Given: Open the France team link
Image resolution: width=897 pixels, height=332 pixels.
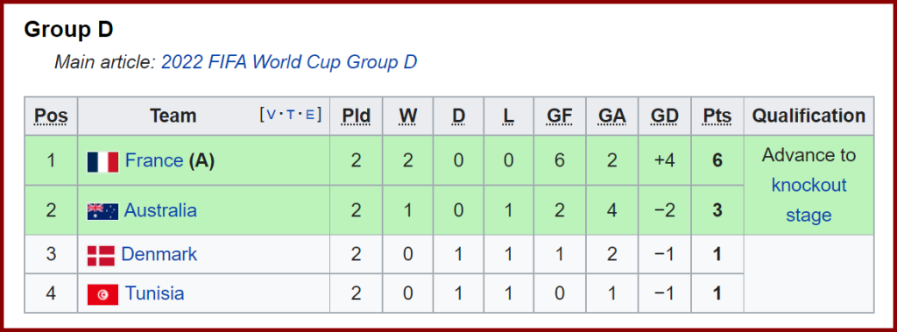Looking at the screenshot, I should coord(154,161).
